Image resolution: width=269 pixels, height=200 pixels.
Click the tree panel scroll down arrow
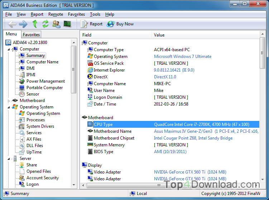pyautogui.click(x=74, y=185)
